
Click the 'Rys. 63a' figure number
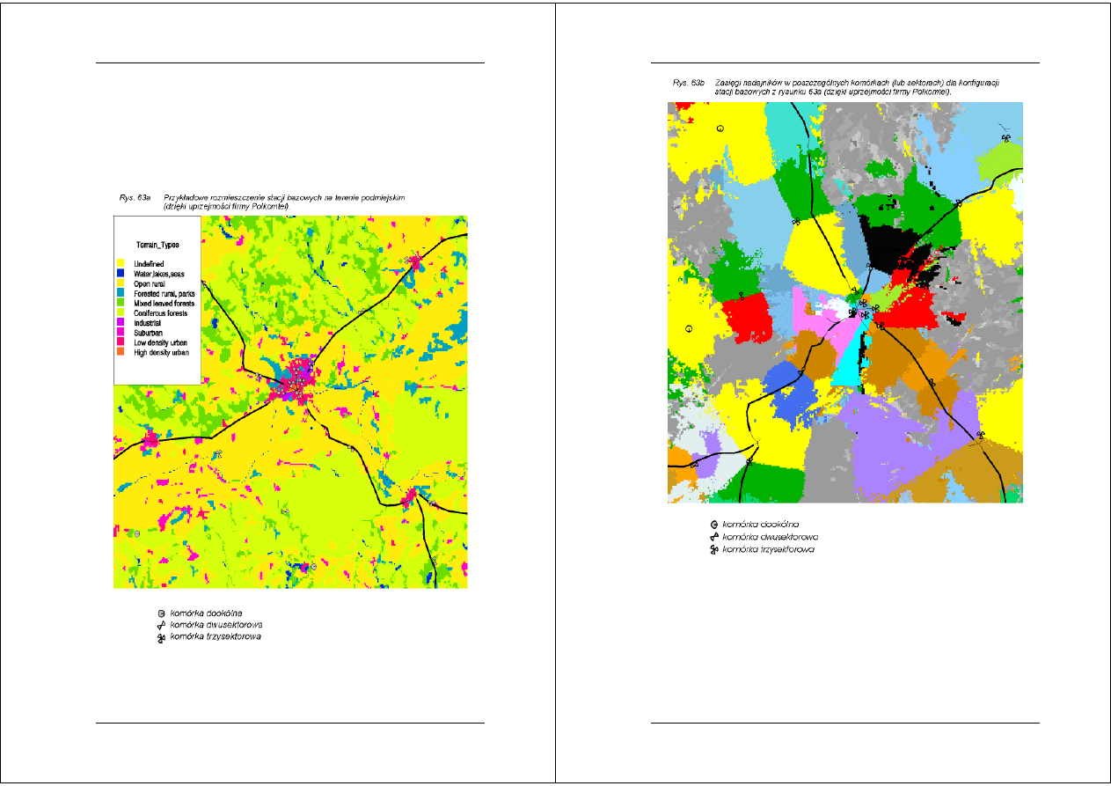click(134, 199)
